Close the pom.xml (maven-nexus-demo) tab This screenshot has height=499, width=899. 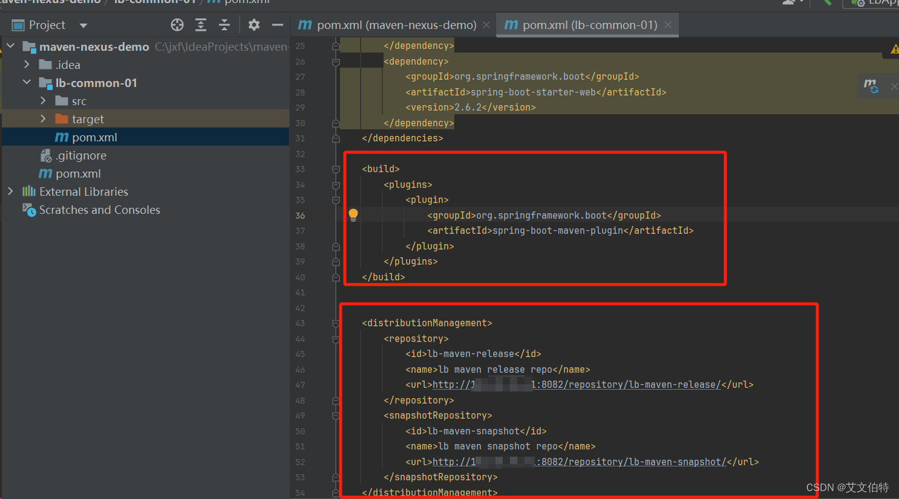(x=486, y=25)
